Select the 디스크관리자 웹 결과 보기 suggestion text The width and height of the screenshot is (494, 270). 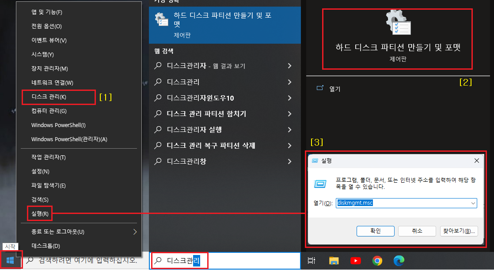click(x=206, y=66)
